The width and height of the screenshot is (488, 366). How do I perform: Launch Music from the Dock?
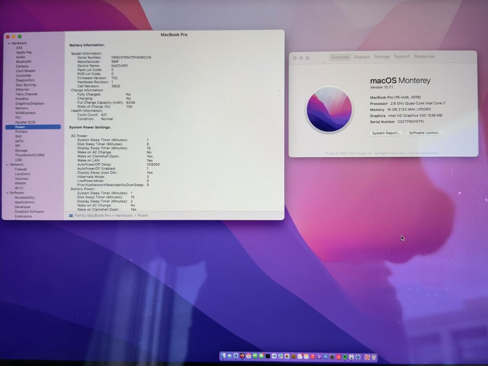click(313, 357)
